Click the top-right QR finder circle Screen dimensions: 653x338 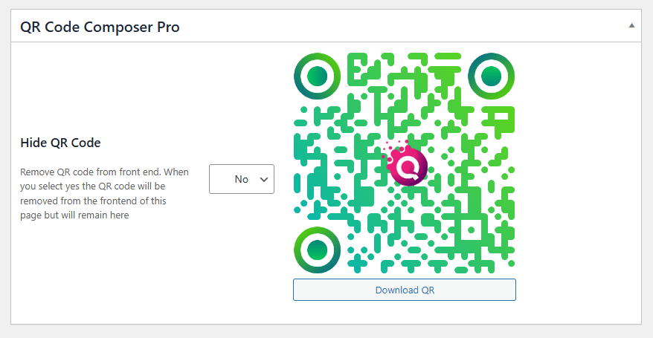tap(491, 76)
